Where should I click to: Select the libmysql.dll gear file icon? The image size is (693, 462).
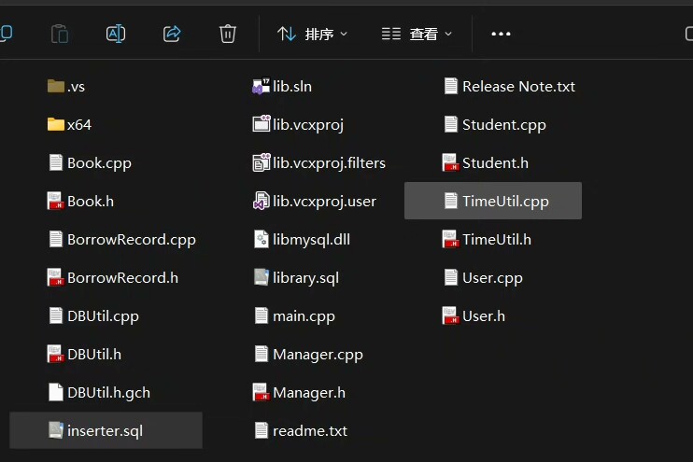point(262,239)
